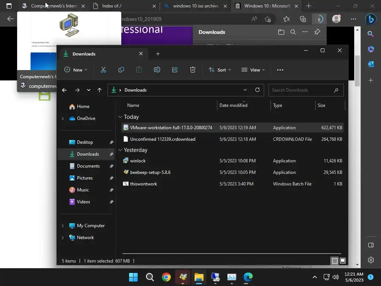The height and width of the screenshot is (286, 381).
Task: Open Bing chat sidebar button
Action: coord(371,19)
